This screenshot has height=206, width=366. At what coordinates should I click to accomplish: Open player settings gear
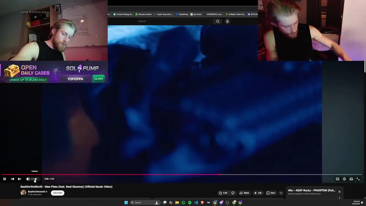coord(344,179)
